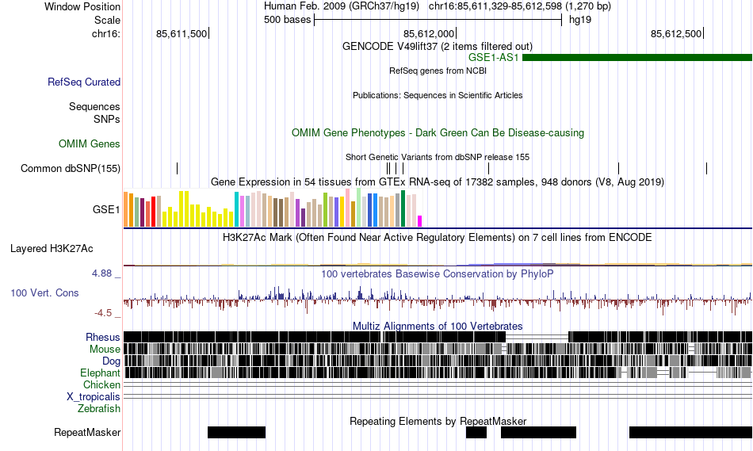Click the GSE1 GTEx track label

[x=107, y=209]
